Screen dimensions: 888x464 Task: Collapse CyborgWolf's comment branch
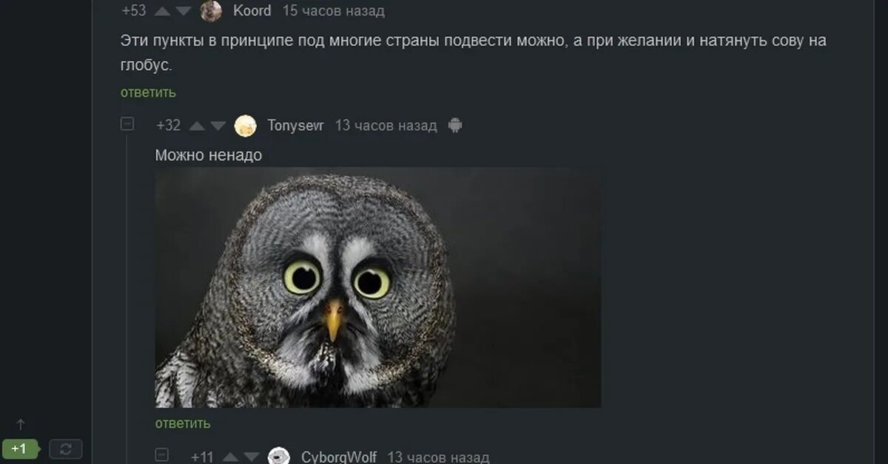pos(162,455)
